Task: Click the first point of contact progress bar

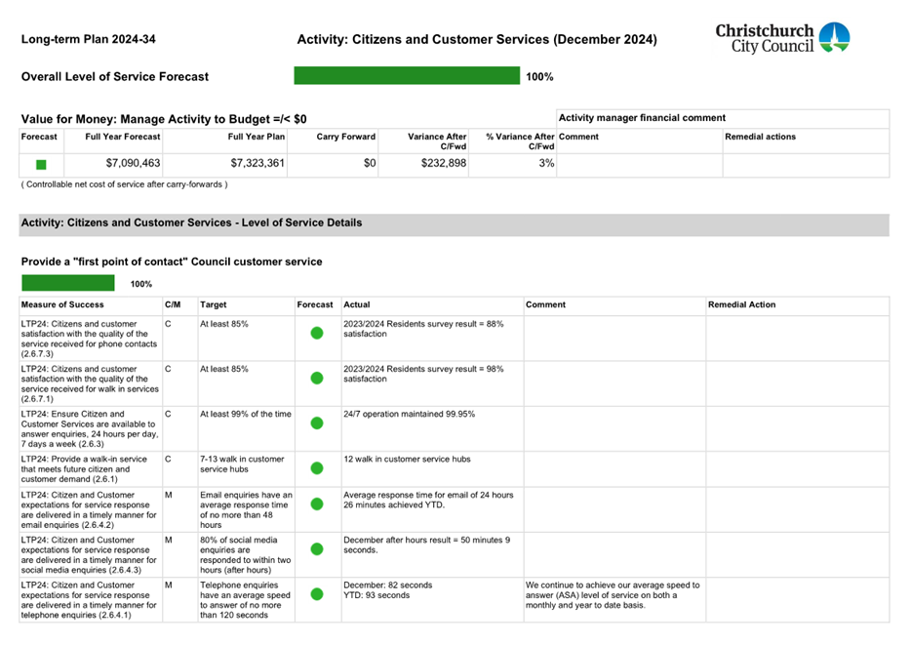Action: [68, 283]
